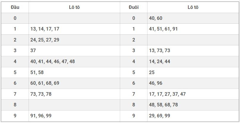
Task: Select the row 40, 41, 44, 46, 47, 48
Action: [x=53, y=61]
